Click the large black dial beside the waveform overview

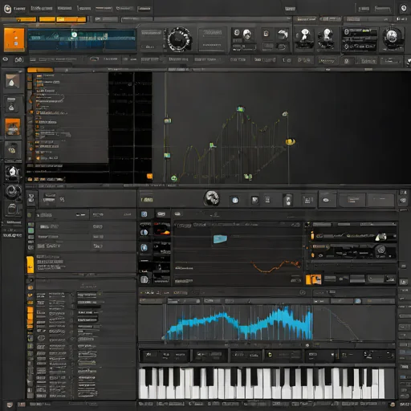pos(180,39)
